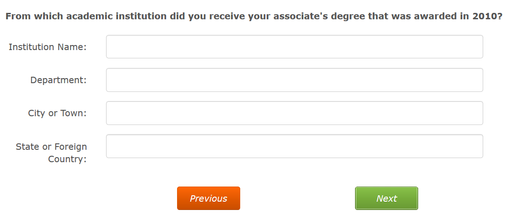Set focus on the town entry box
The image size is (521, 221).
coord(294,113)
